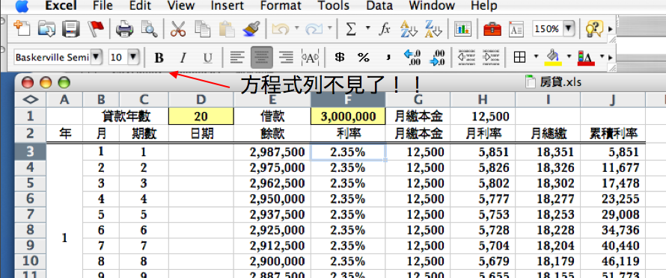Image resolution: width=666 pixels, height=278 pixels.
Task: Open the font name dropdown
Action: click(97, 57)
